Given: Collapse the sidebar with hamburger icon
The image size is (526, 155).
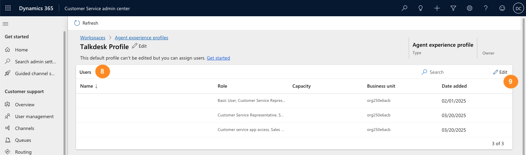Looking at the screenshot, I should (5, 24).
